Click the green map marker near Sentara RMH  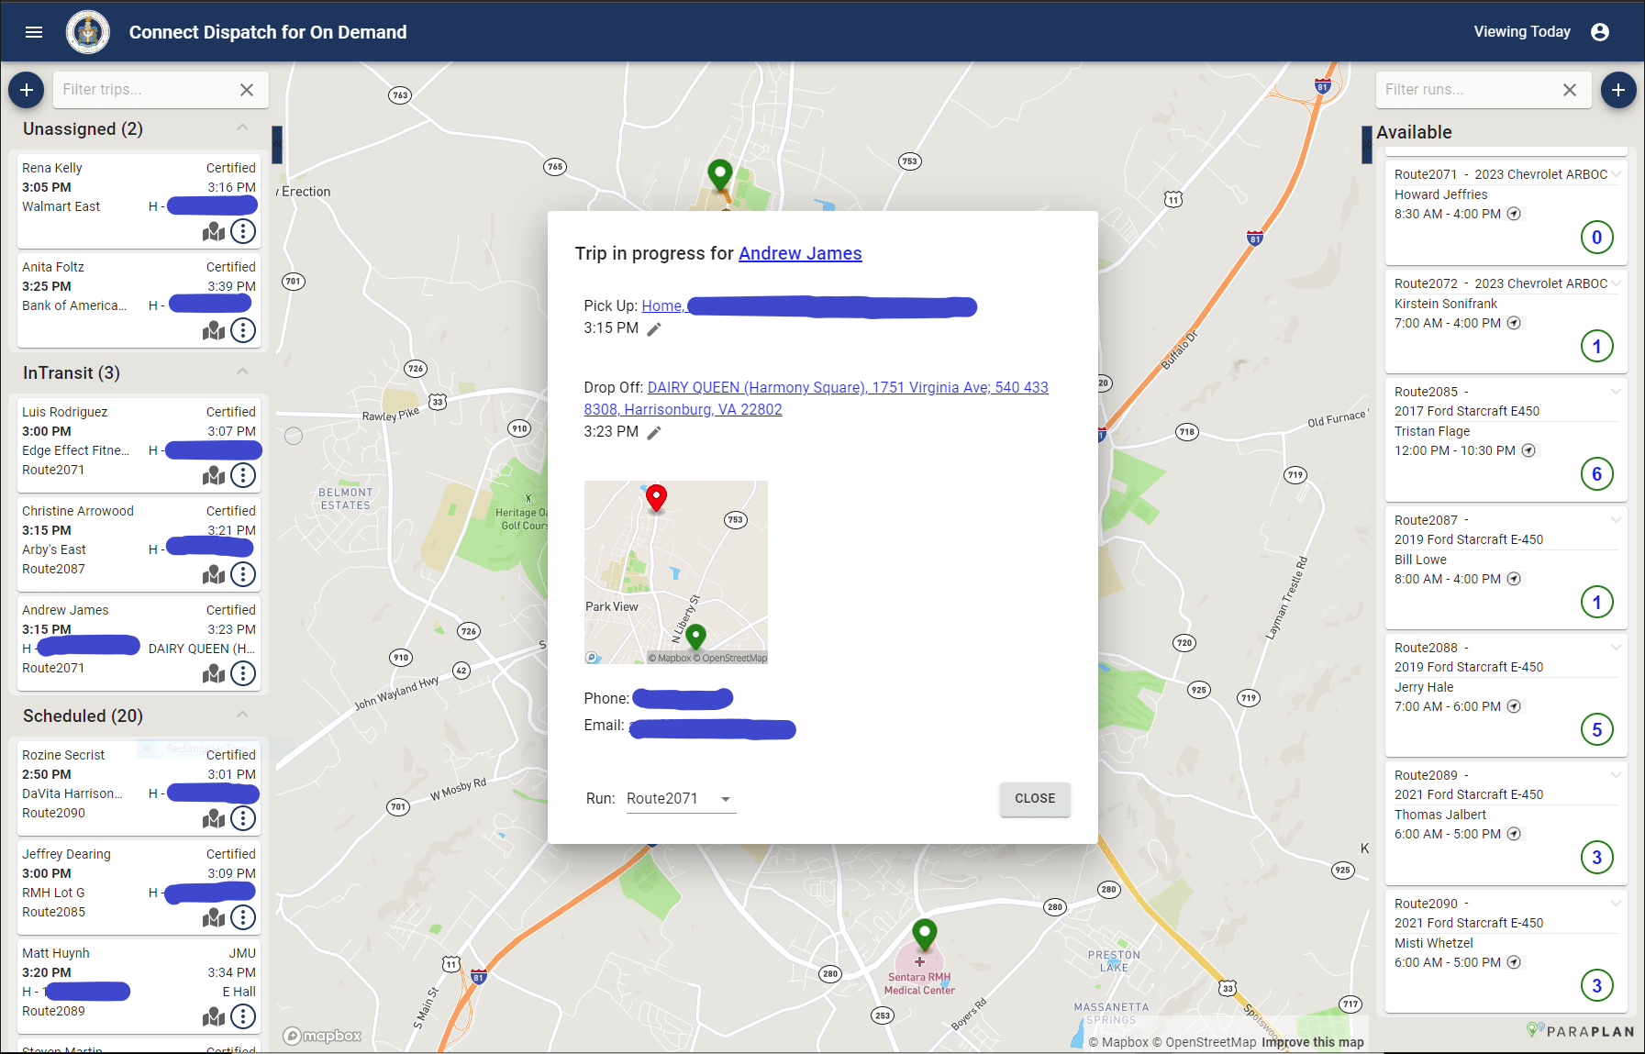(925, 934)
